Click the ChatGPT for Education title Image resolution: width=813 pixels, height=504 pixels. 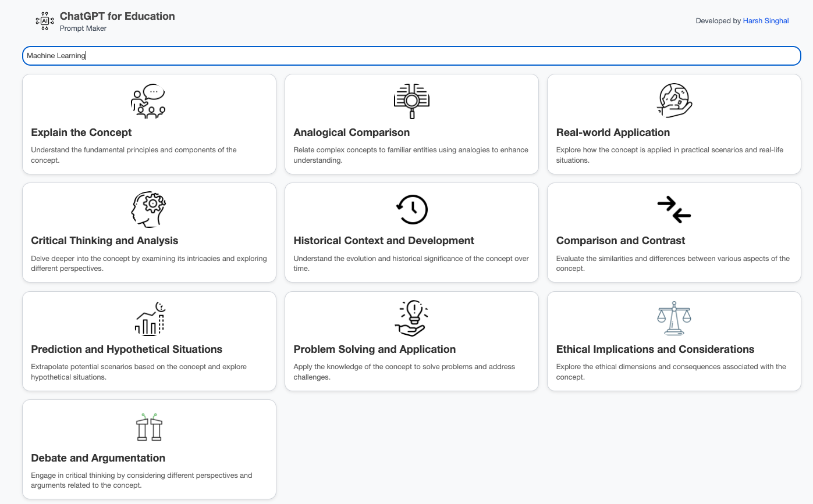118,16
